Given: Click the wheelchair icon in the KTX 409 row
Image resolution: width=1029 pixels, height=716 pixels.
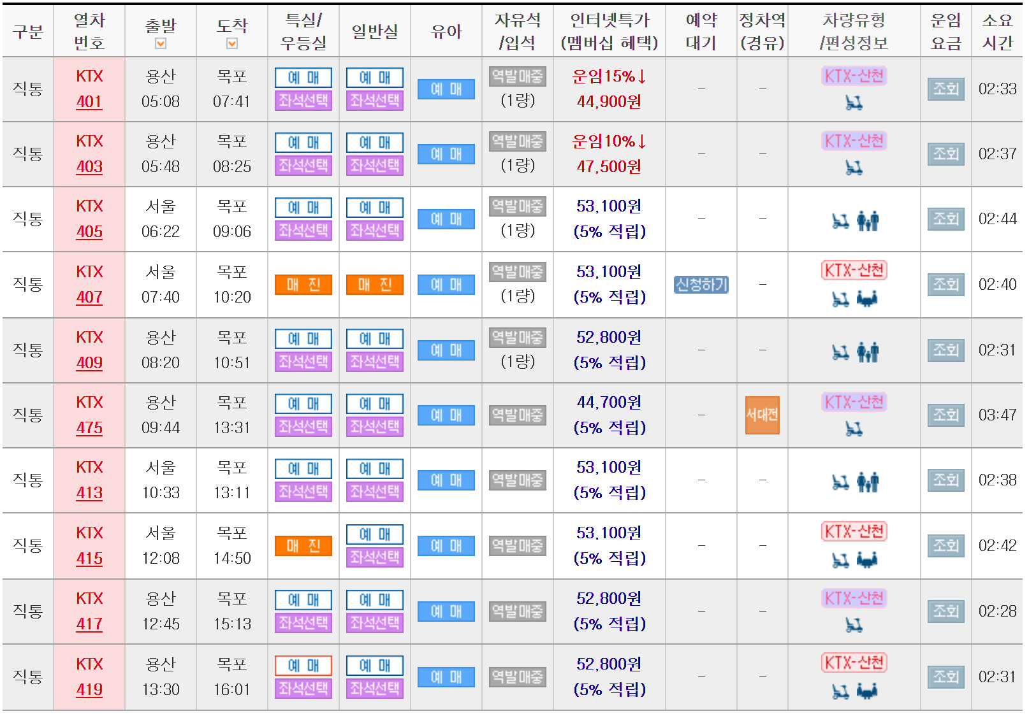Looking at the screenshot, I should pos(841,352).
